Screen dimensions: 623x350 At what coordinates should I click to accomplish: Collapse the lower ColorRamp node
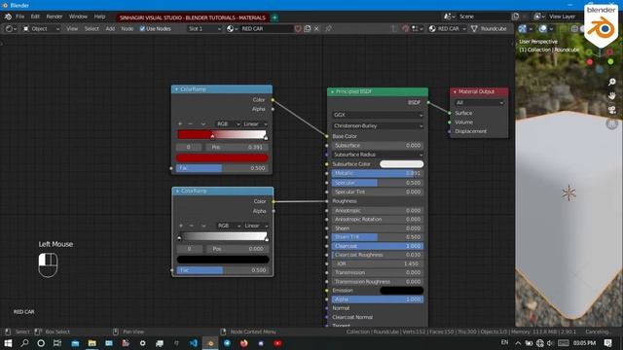(x=177, y=191)
